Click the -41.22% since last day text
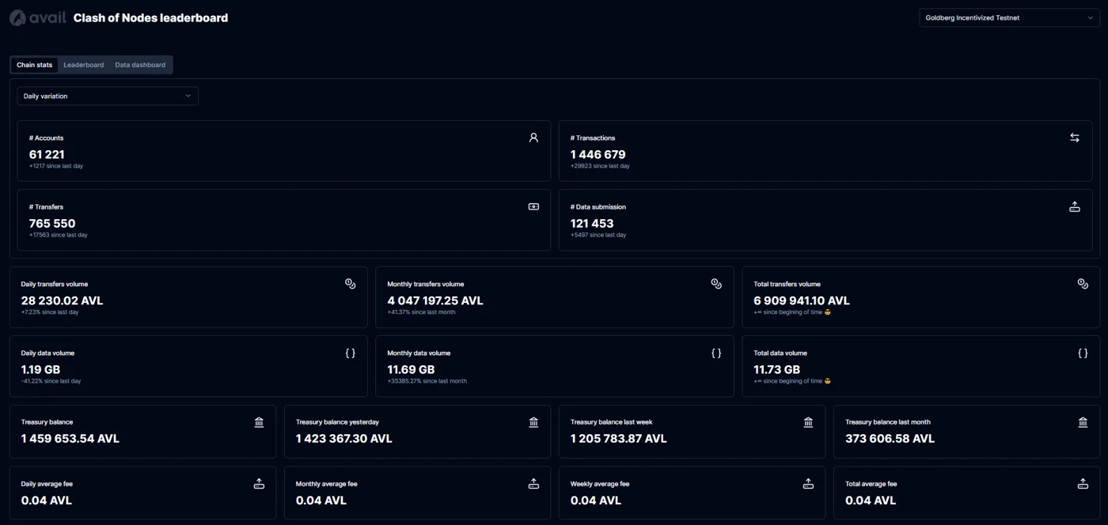Image resolution: width=1108 pixels, height=525 pixels. pos(51,381)
